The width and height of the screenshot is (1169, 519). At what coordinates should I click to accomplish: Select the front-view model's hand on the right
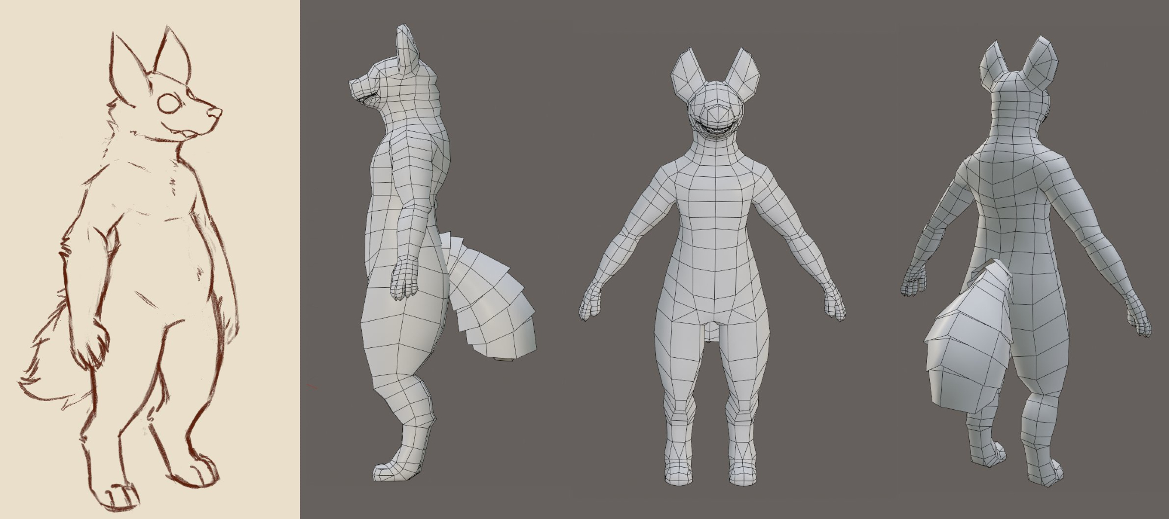coord(836,304)
